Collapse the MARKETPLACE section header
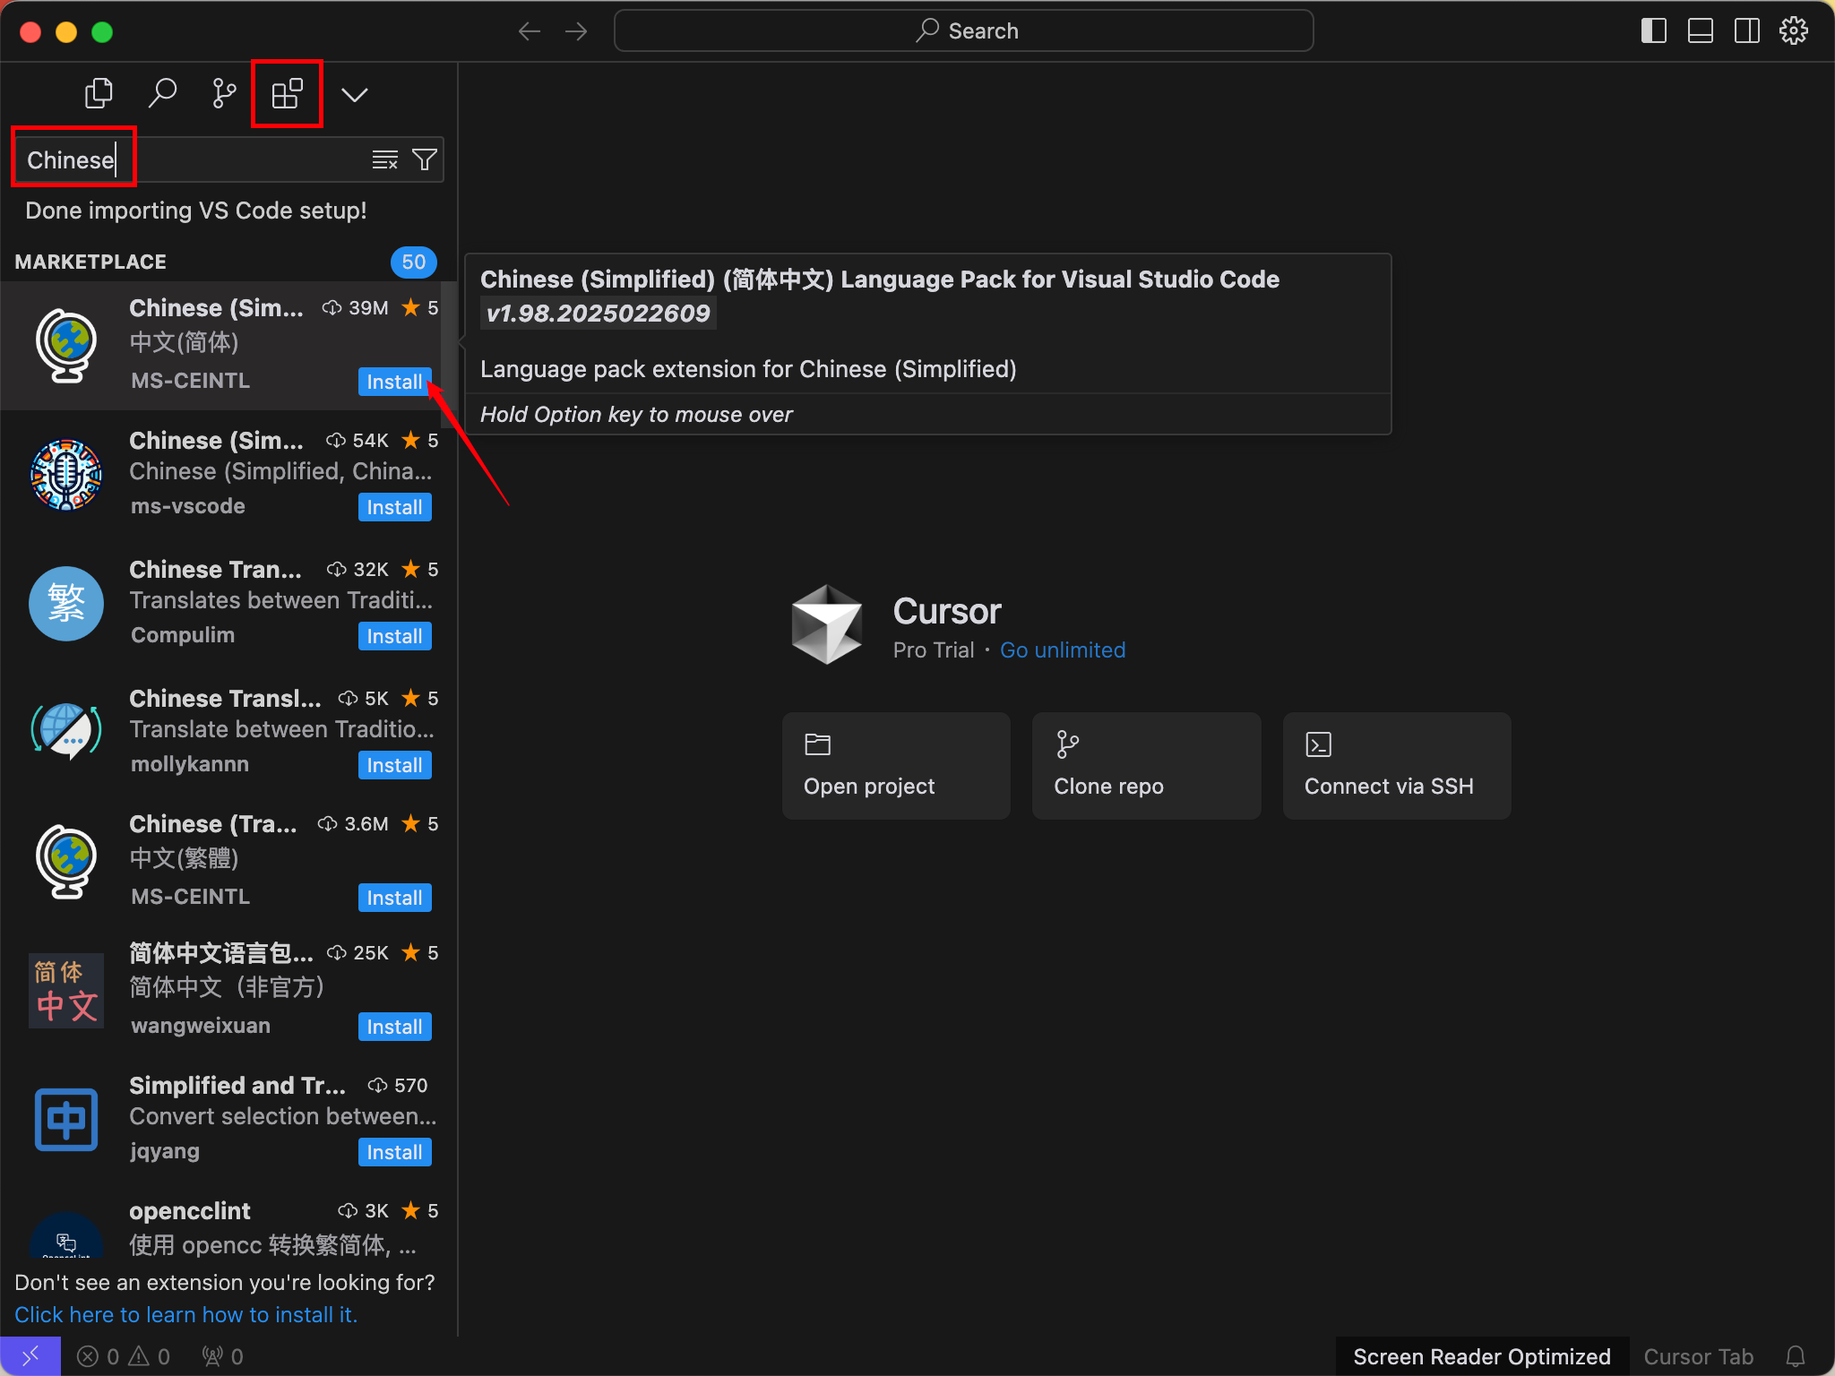The height and width of the screenshot is (1376, 1835). pyautogui.click(x=90, y=262)
